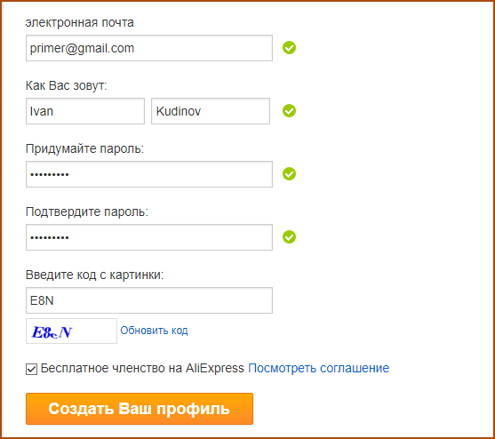Screen dimensions: 495x439
Task: Toggle the Бесплатное членство на AliExpress checkbox
Action: (x=31, y=369)
